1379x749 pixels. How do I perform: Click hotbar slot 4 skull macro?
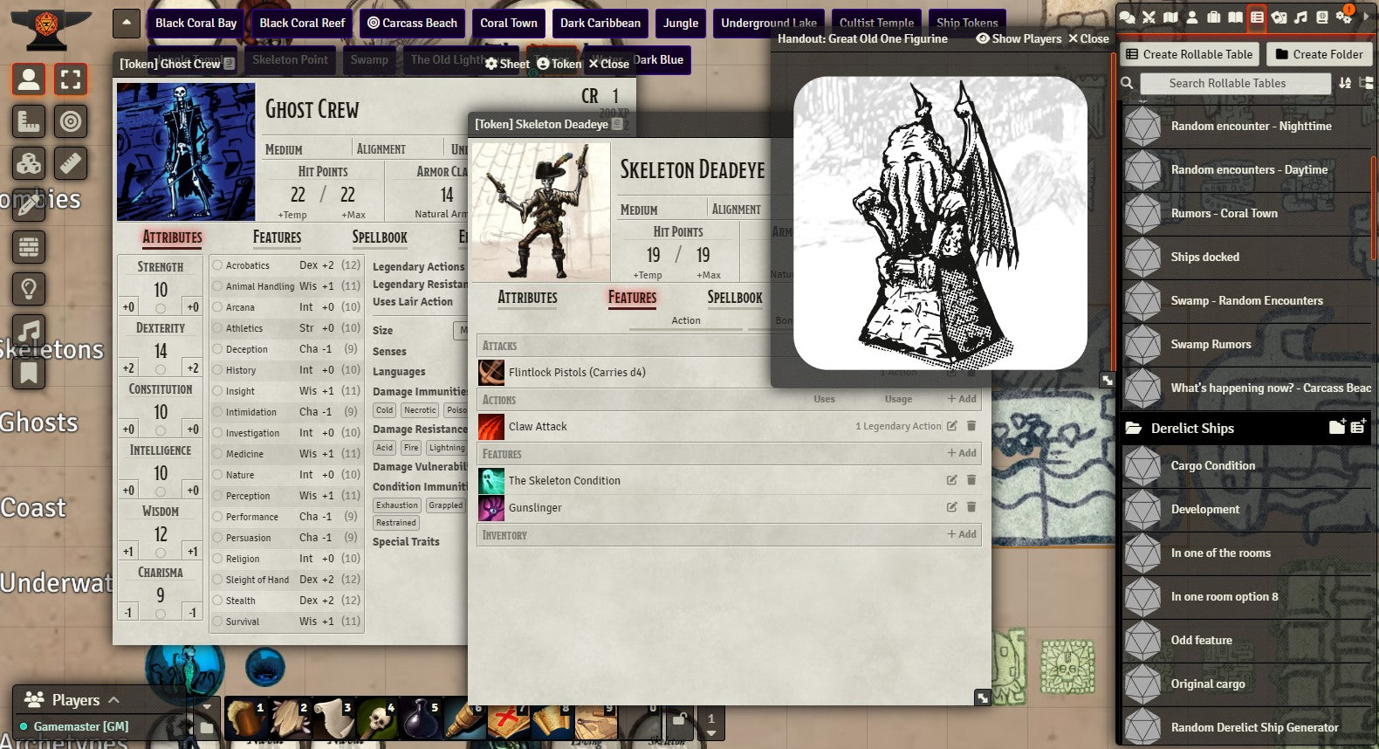point(377,719)
